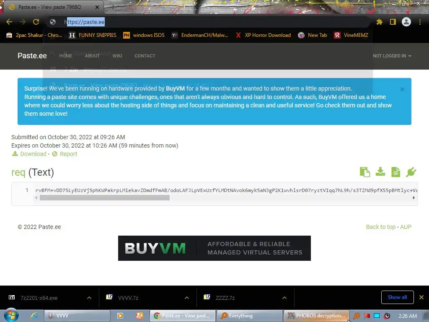Click the scrollbar right arrow
429x322 pixels.
pos(413,198)
